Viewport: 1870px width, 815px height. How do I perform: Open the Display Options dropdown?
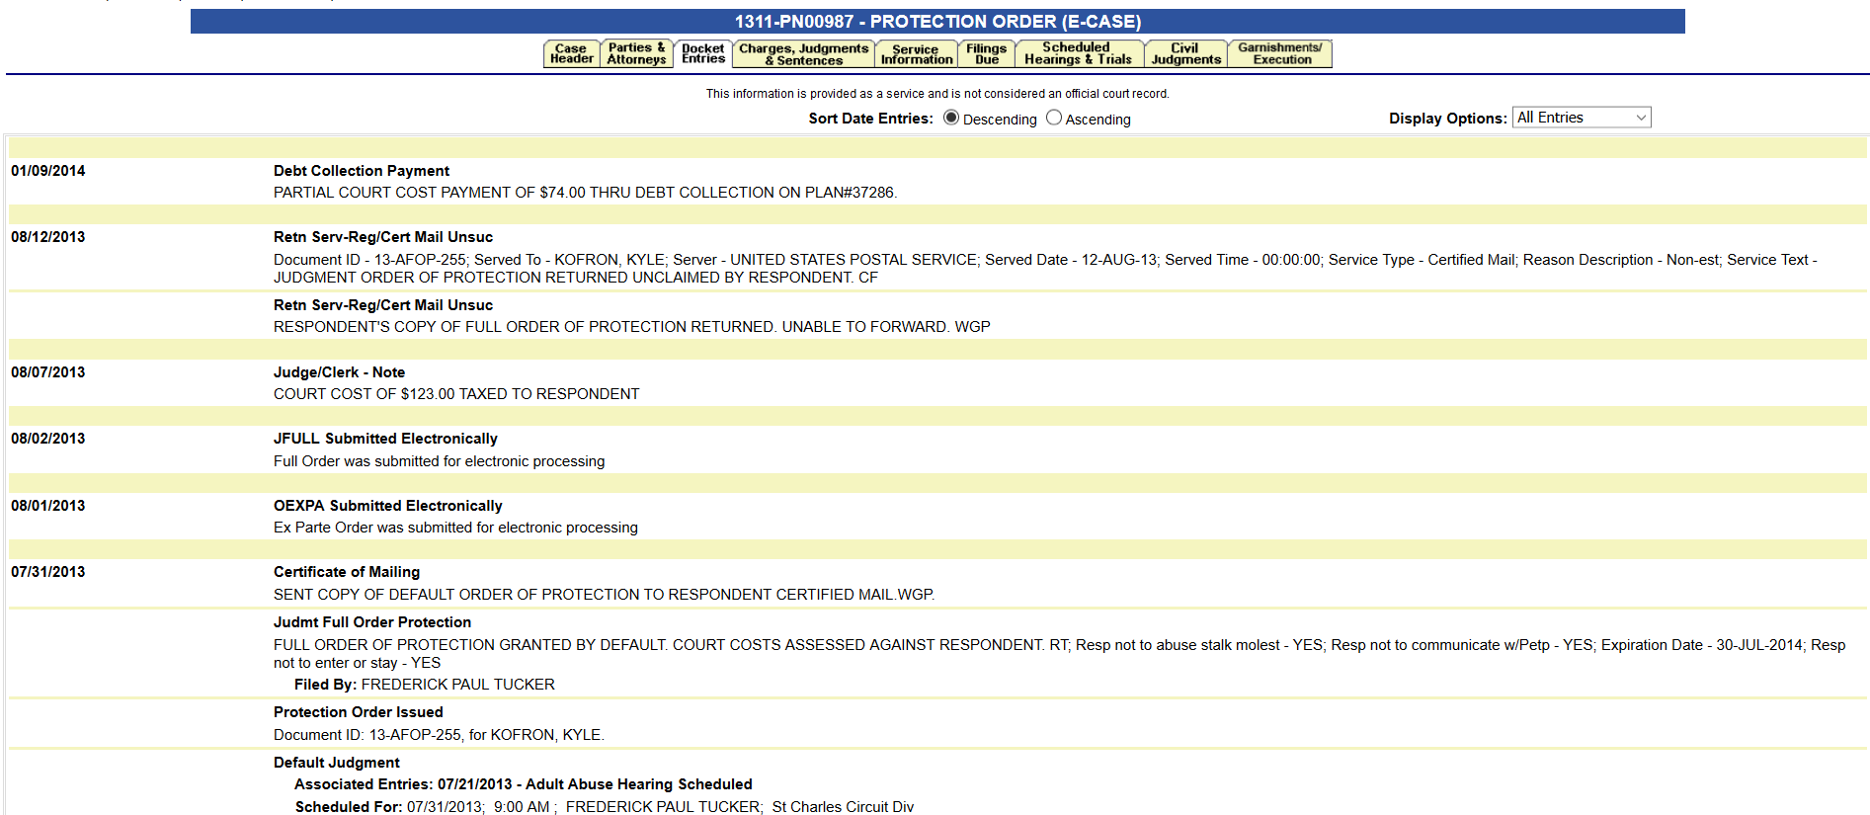1582,118
